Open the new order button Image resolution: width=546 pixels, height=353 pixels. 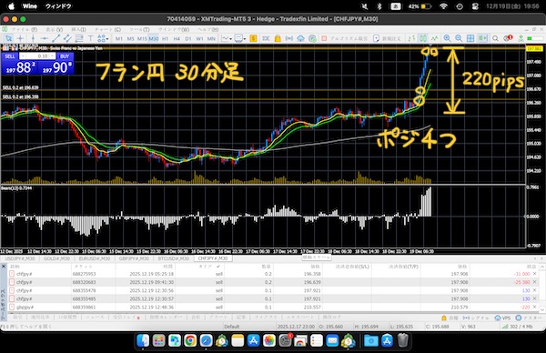(x=387, y=38)
